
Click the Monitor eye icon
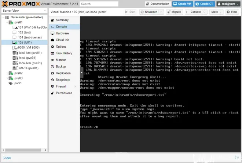click(x=52, y=60)
